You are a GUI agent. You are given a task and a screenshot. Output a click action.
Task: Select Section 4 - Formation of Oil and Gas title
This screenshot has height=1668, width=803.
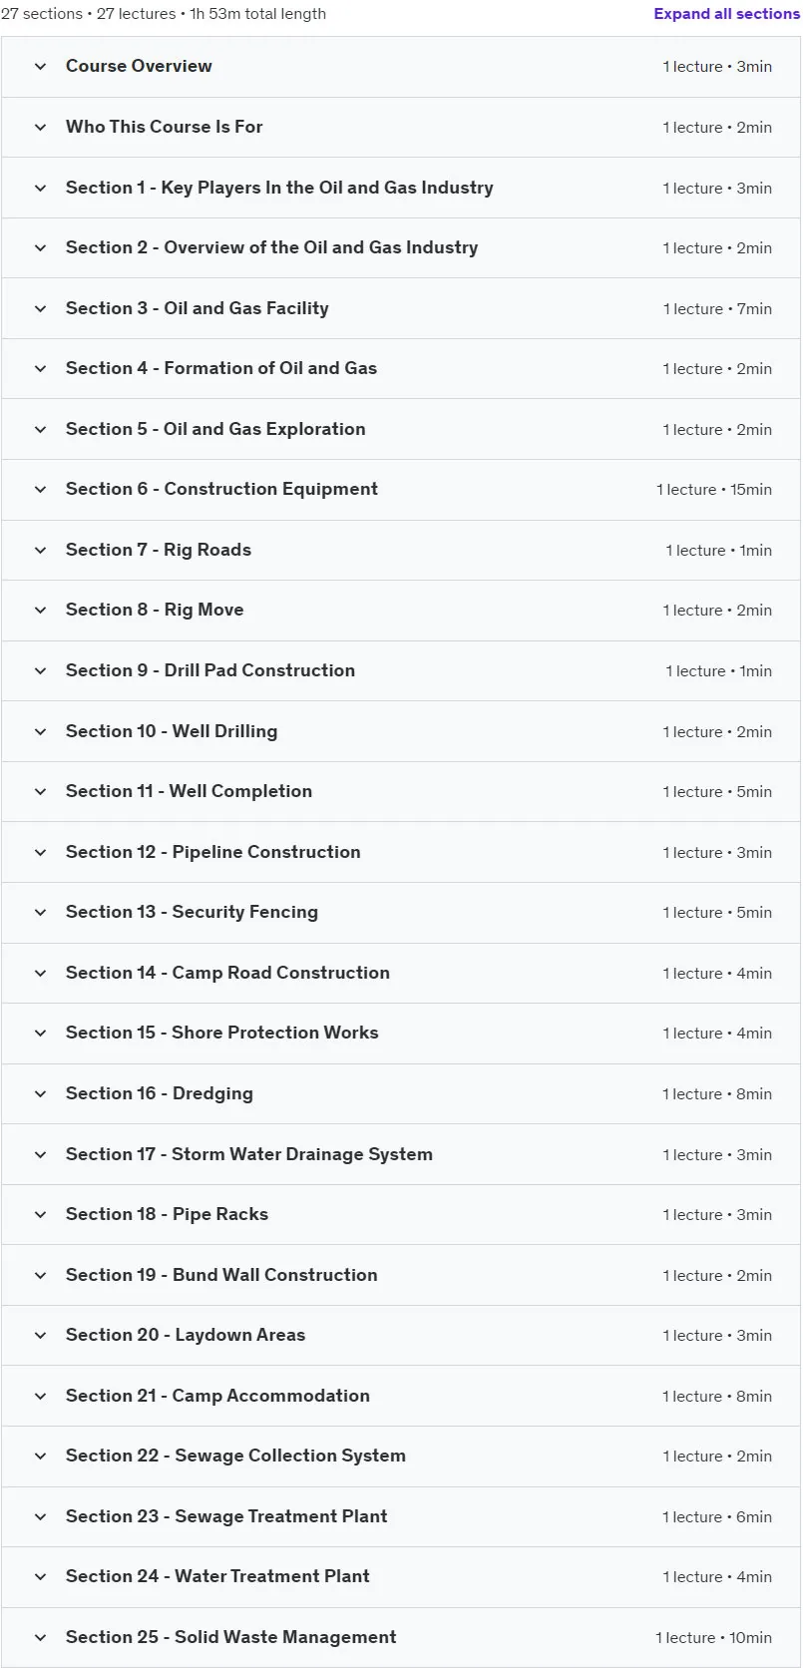click(x=221, y=368)
